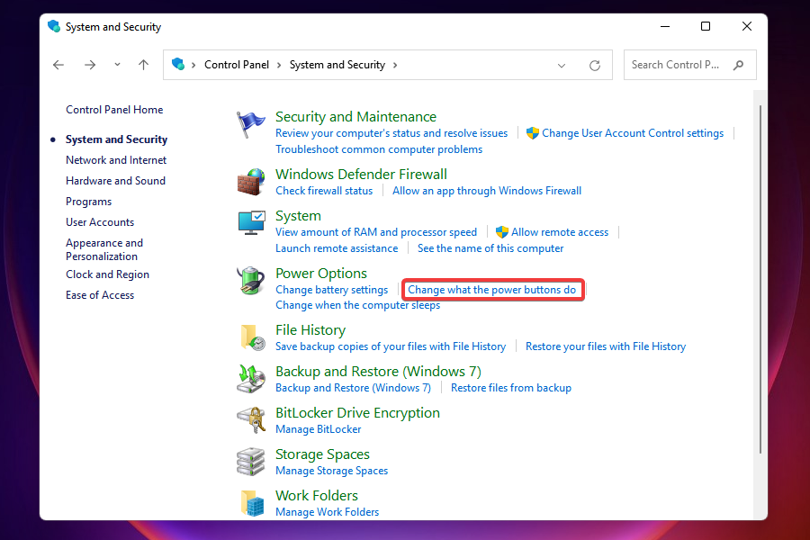Click the Backup and Restore icon
Image resolution: width=810 pixels, height=540 pixels.
(251, 379)
